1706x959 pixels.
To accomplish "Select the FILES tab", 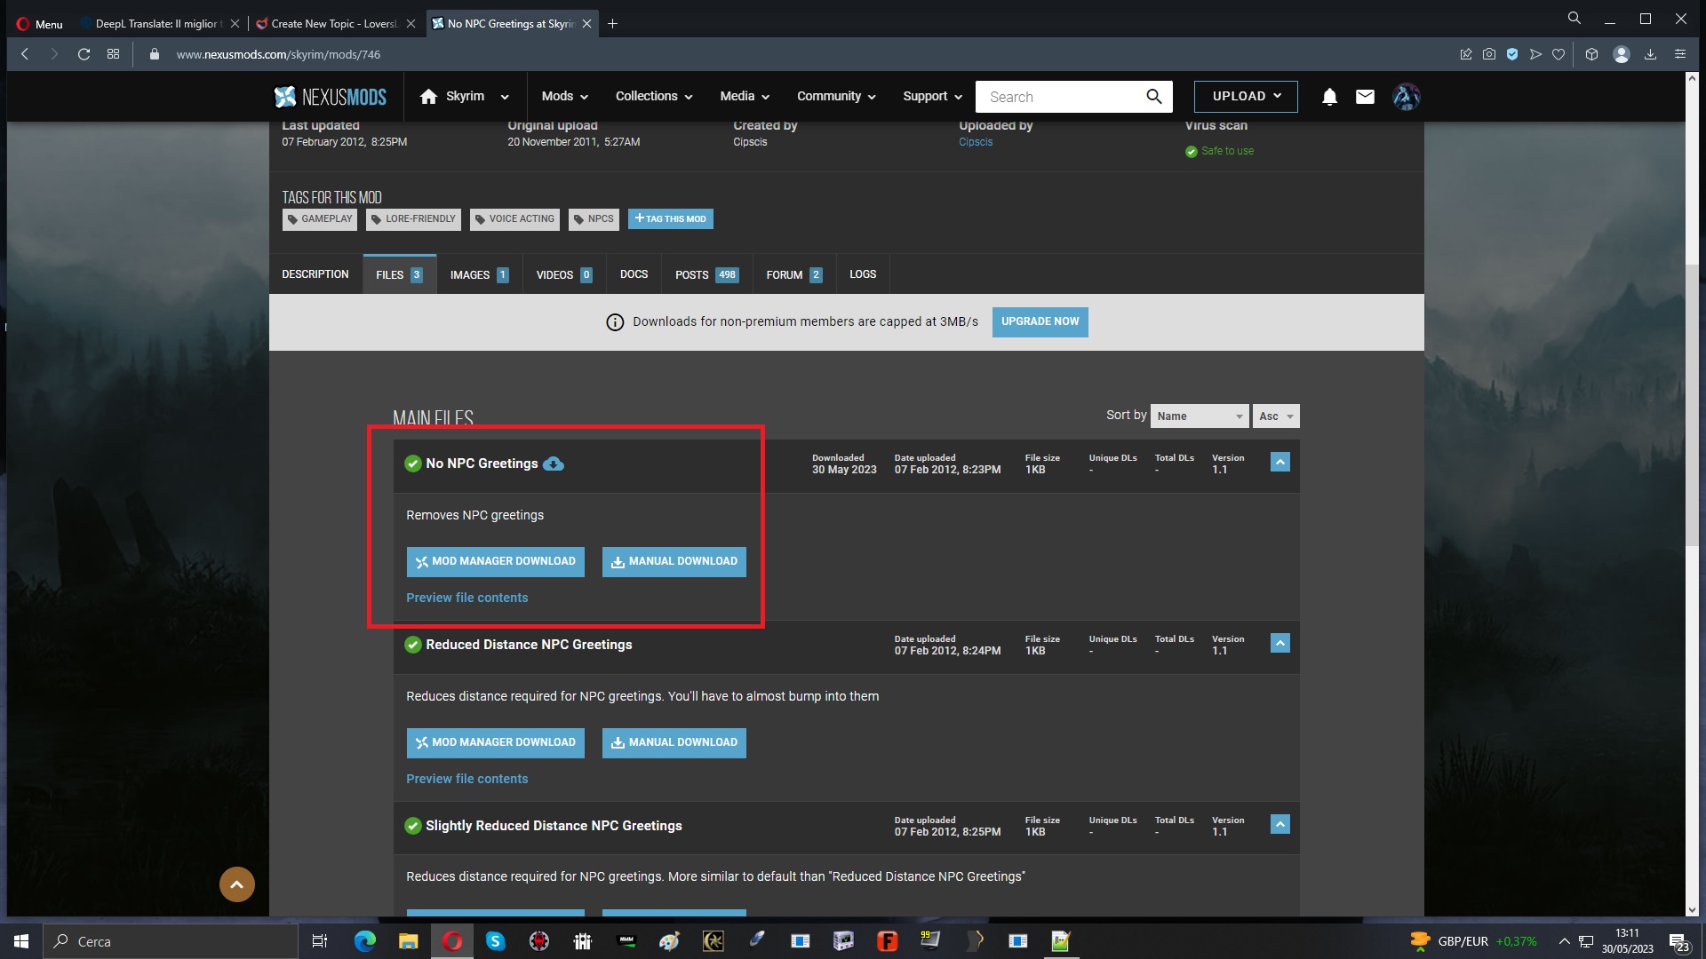I will point(399,274).
